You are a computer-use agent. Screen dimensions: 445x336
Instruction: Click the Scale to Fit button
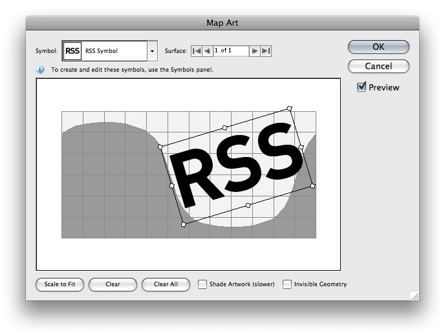click(x=60, y=284)
